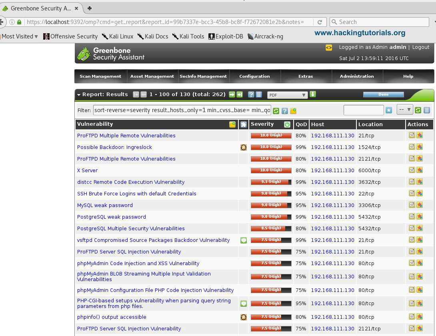Image resolution: width=436 pixels, height=336 pixels.
Task: Sort by the Severity column header
Action: pyautogui.click(x=262, y=124)
